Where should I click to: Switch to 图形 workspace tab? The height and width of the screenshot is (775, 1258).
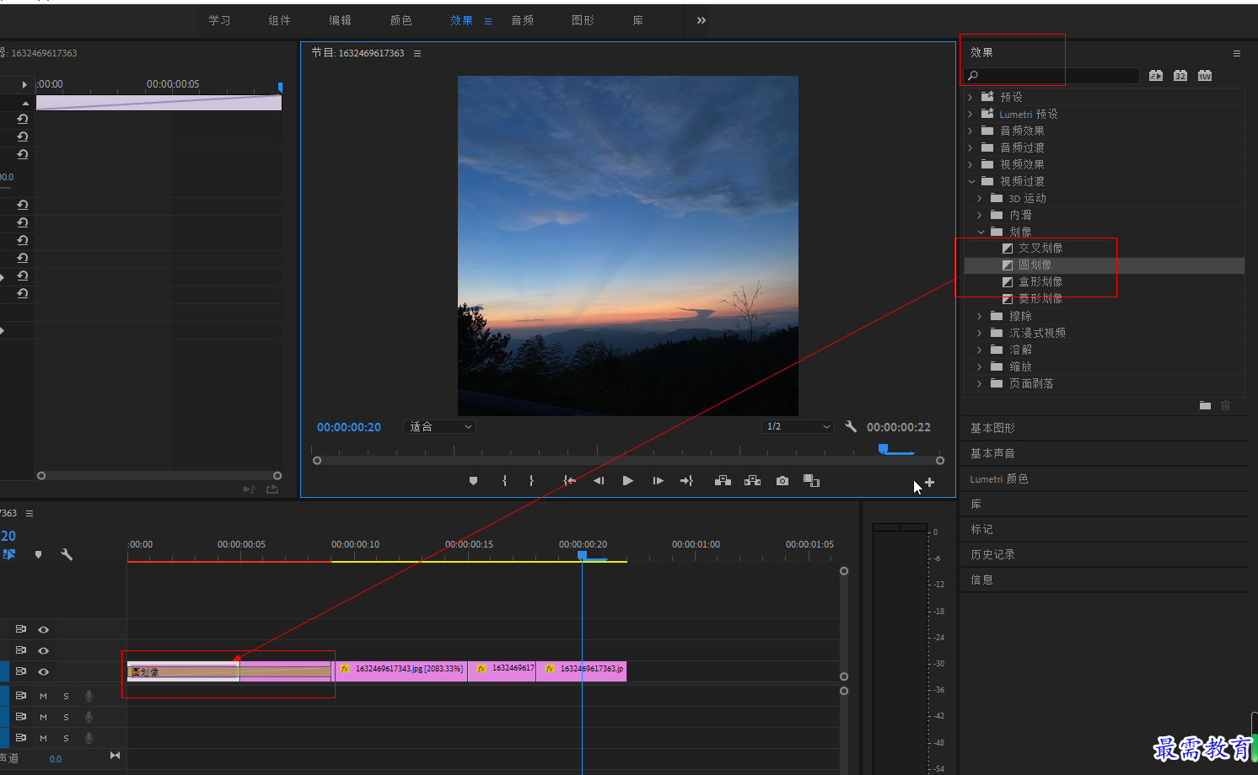(x=583, y=20)
